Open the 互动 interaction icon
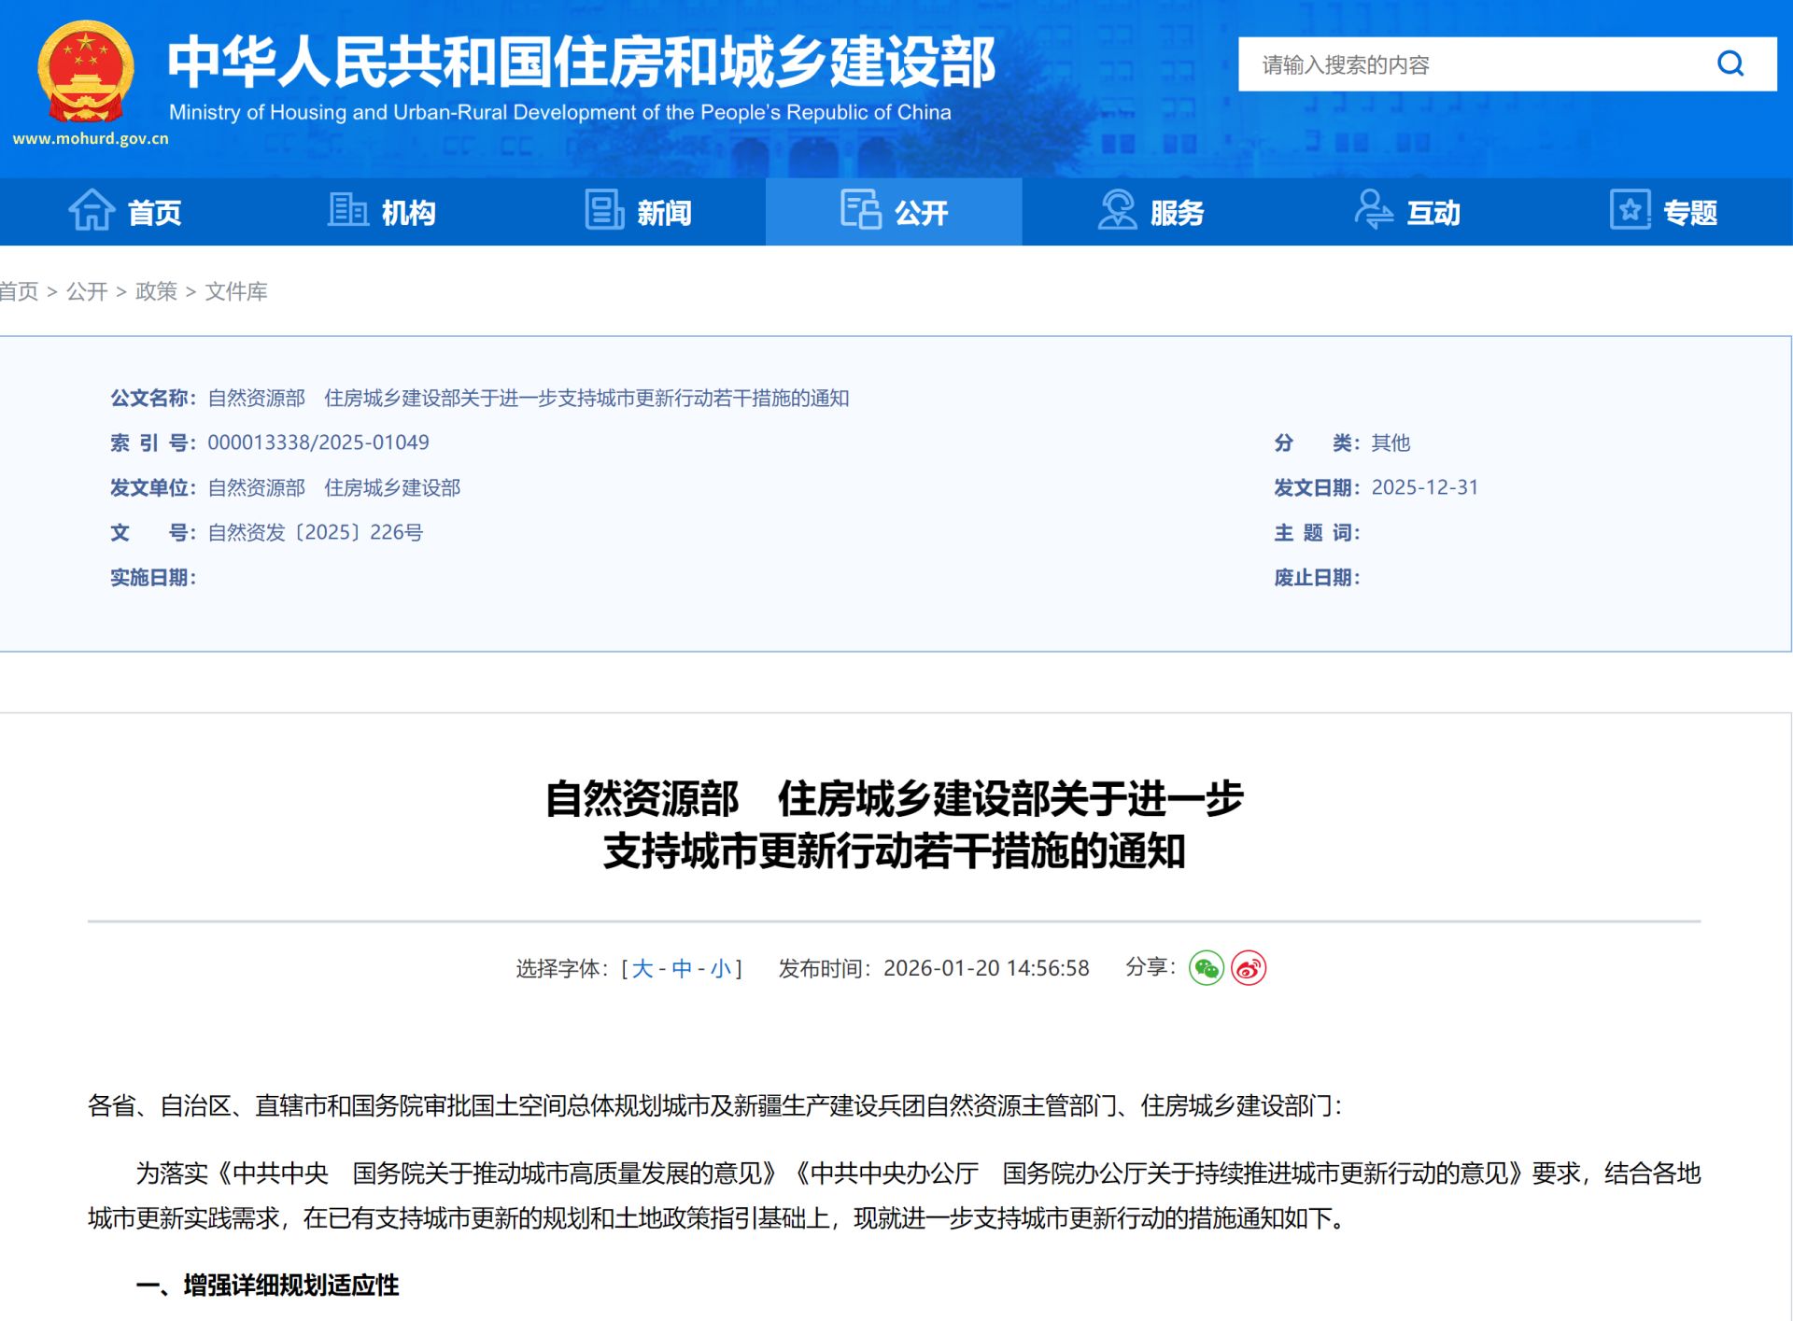Image resolution: width=1793 pixels, height=1321 pixels. (1373, 212)
